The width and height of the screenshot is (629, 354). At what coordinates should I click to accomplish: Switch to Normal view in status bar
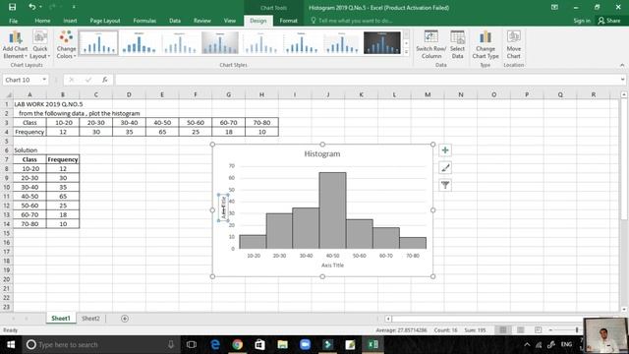coord(502,330)
